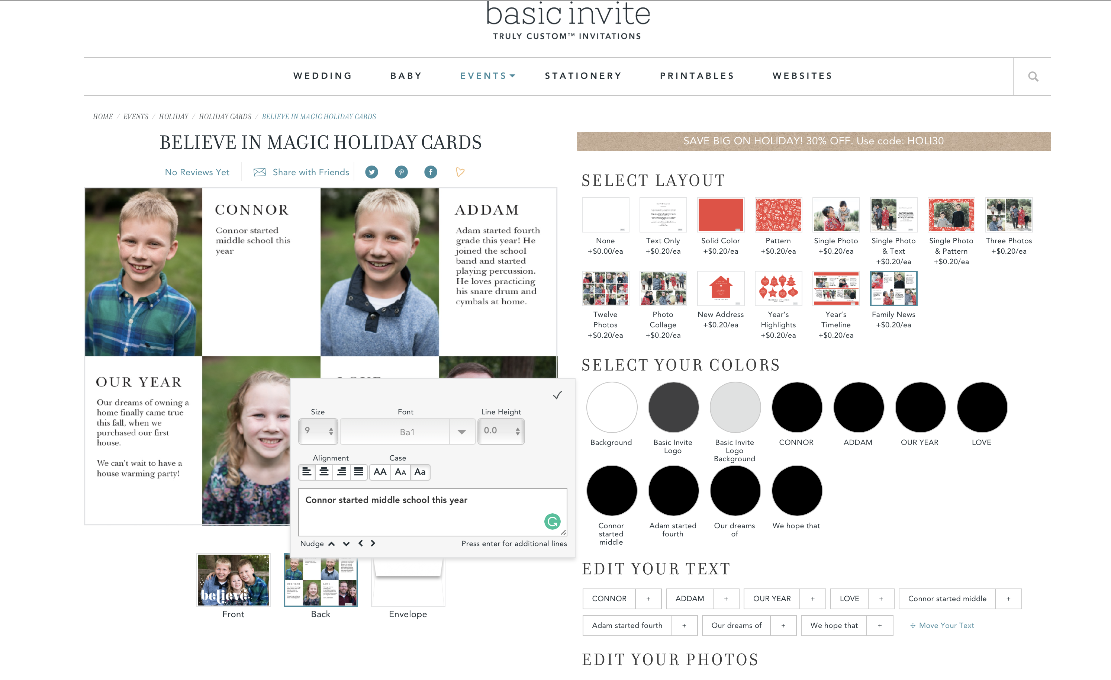Open the Stationery menu
This screenshot has width=1111, height=680.
[583, 76]
